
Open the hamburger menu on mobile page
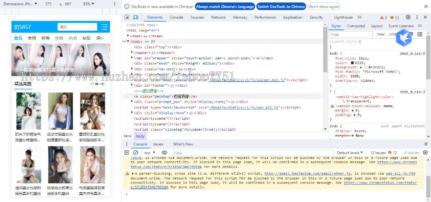click(x=104, y=27)
